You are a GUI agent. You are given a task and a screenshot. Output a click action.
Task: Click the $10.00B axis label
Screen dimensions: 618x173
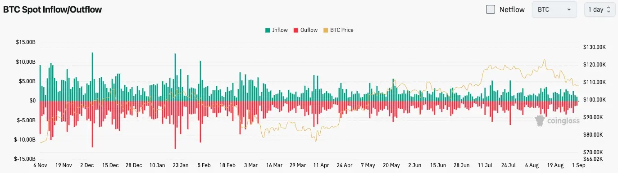[x=27, y=62]
